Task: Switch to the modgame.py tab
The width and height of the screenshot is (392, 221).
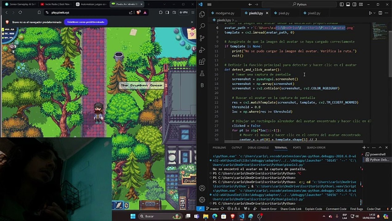Action: 225,13
